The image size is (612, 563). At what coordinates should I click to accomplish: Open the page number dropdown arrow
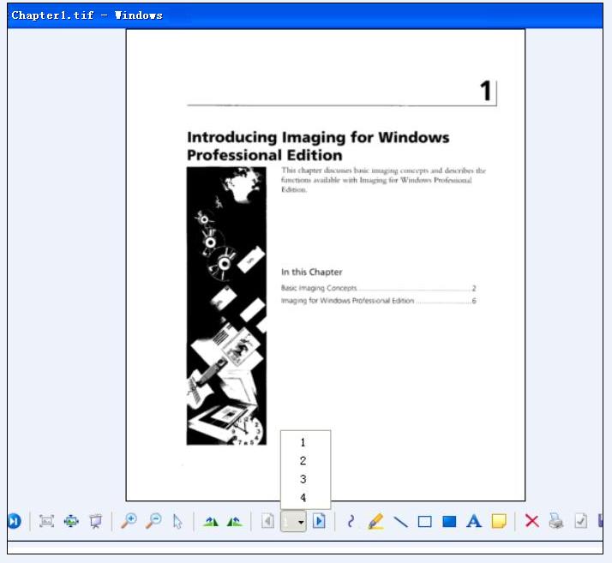click(301, 522)
